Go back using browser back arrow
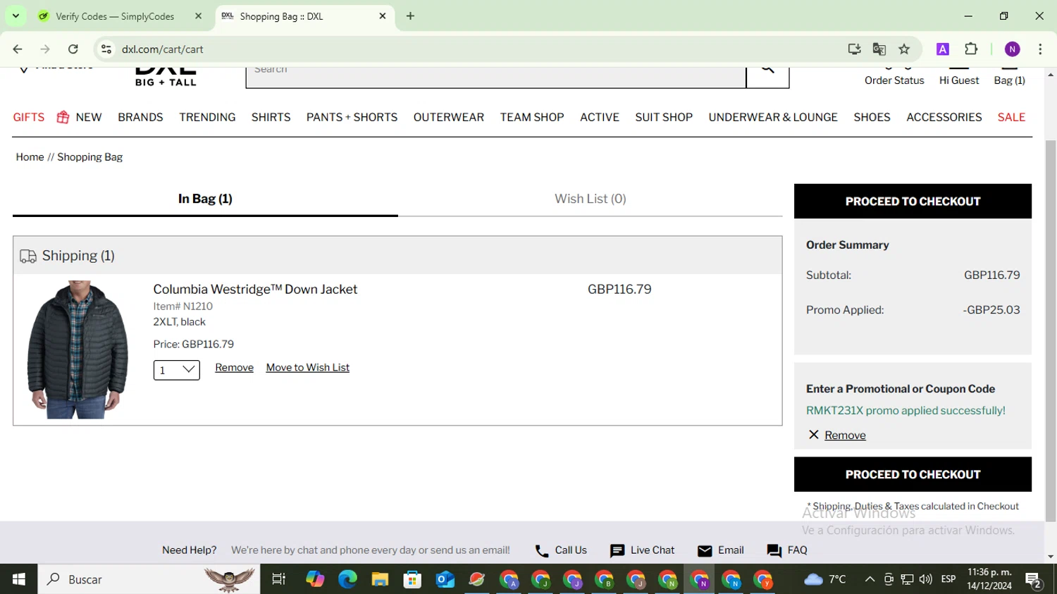This screenshot has width=1057, height=594. [18, 49]
